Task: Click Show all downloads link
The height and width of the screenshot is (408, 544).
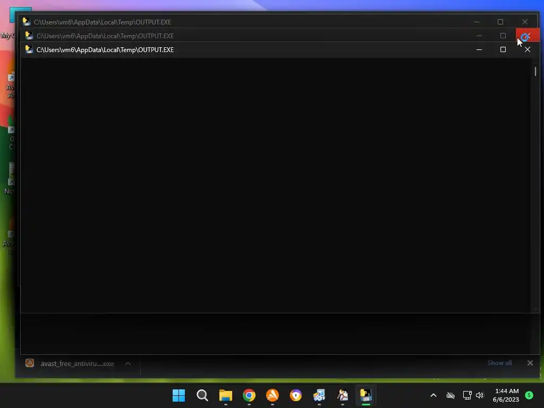Action: pyautogui.click(x=499, y=362)
